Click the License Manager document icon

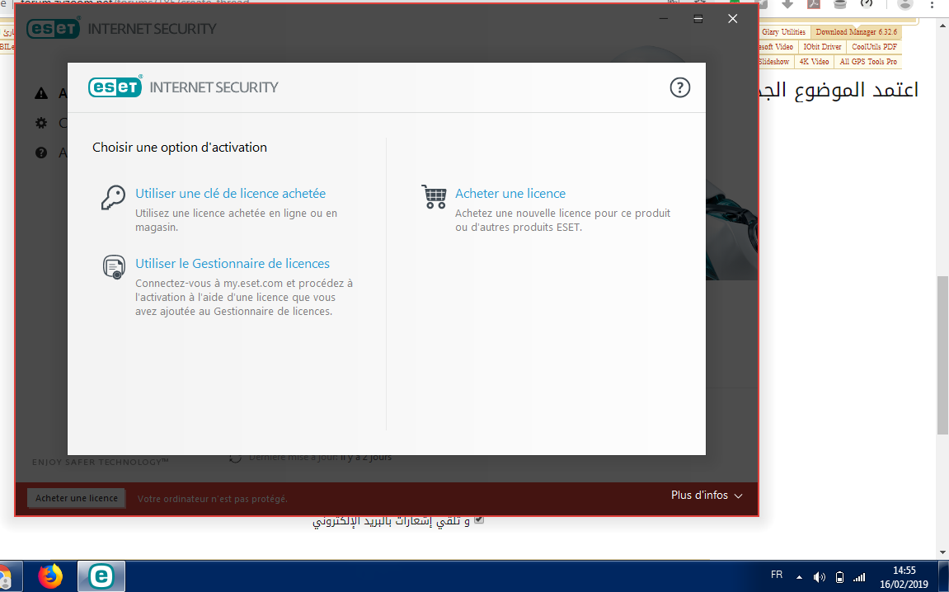[114, 267]
